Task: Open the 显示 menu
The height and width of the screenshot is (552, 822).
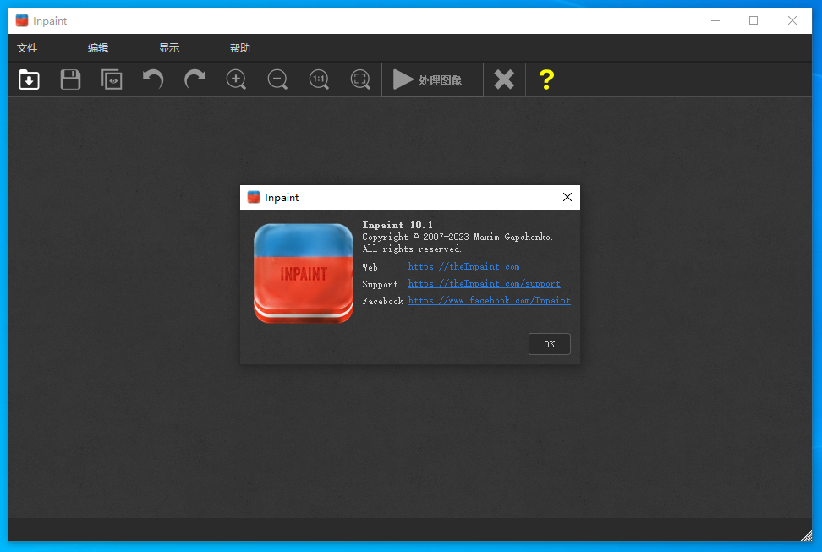Action: pos(169,48)
